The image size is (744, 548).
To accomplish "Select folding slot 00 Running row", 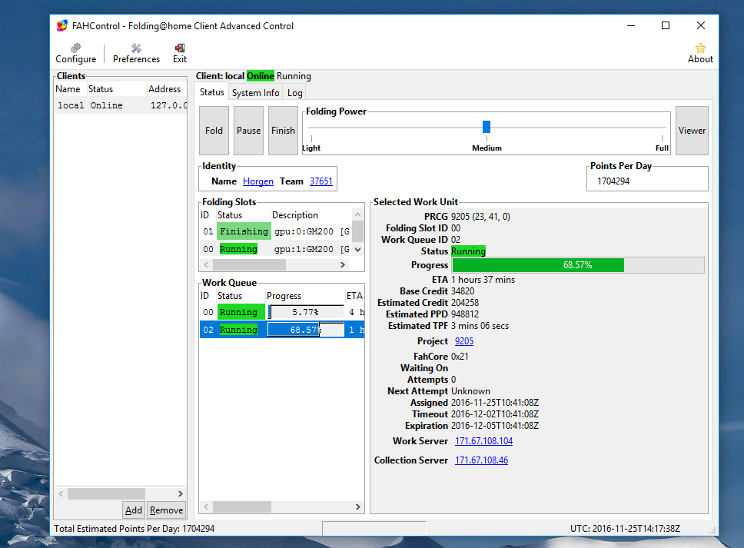I will [x=276, y=249].
